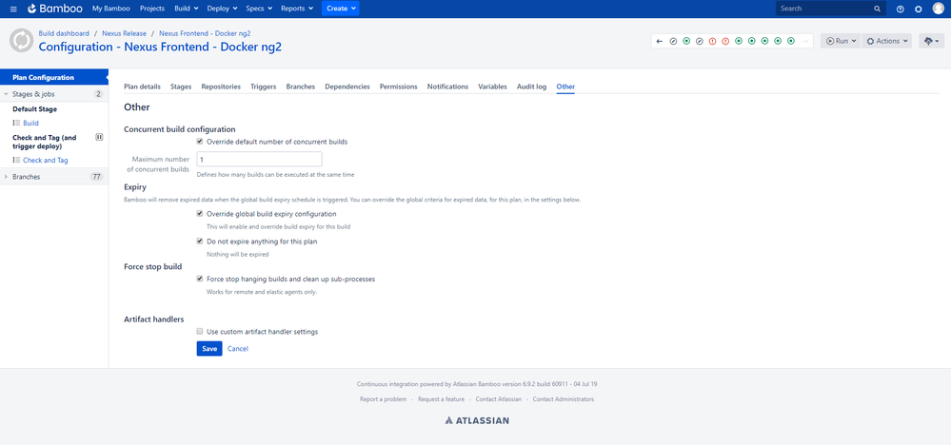Open Nexus Frontend - Docker ng2 breadcrumb
The image size is (951, 445).
pyautogui.click(x=205, y=33)
